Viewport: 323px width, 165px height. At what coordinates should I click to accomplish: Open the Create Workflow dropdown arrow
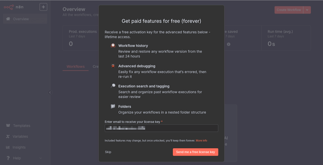307,10
